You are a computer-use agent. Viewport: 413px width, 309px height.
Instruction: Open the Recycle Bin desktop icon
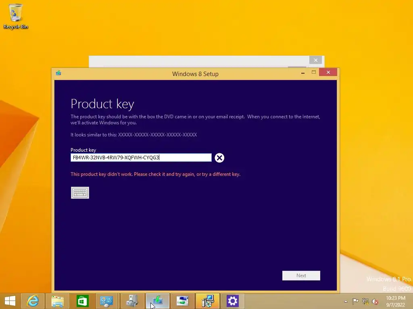tap(16, 16)
